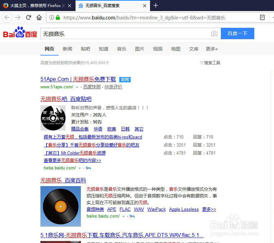The width and height of the screenshot is (274, 243).
Task: Open 51Ape.Com 无损音乐免费下载 result
Action: (78, 79)
